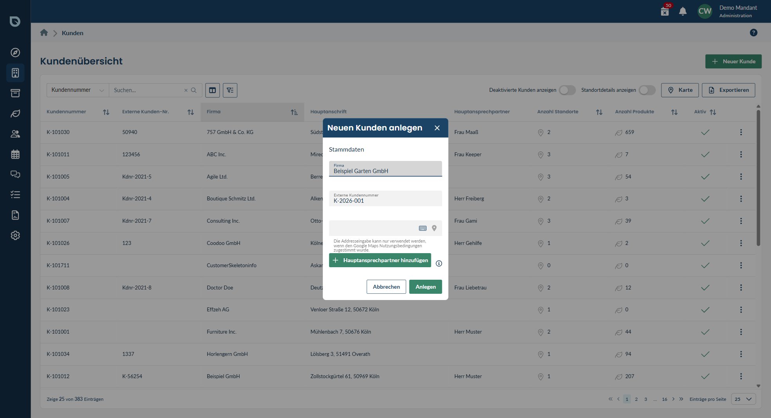The image size is (771, 418).
Task: Go to home via breadcrumb house icon
Action: pos(44,33)
